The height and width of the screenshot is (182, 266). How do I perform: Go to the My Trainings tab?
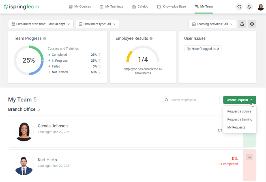[111, 6]
